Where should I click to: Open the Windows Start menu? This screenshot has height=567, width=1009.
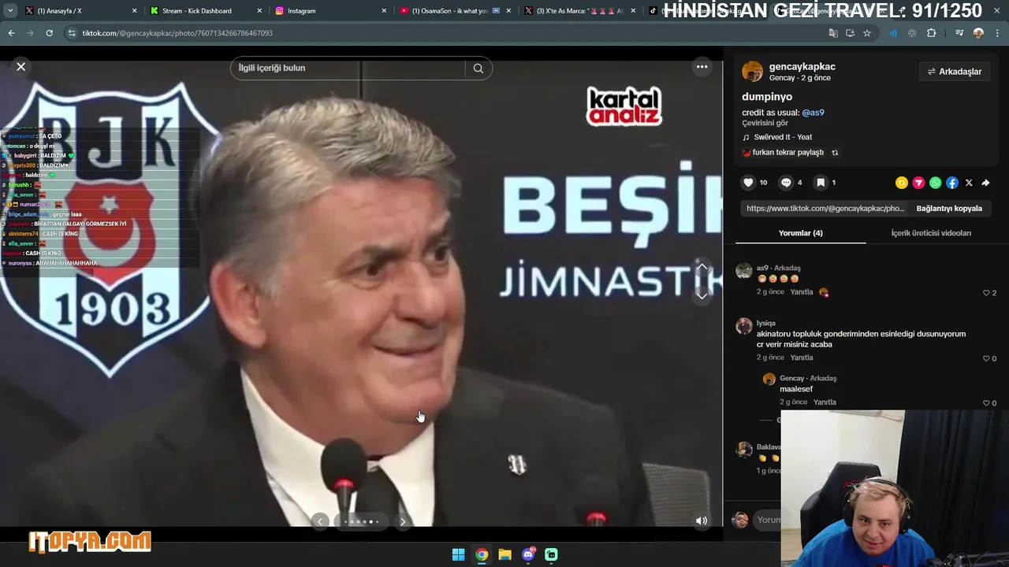point(458,554)
